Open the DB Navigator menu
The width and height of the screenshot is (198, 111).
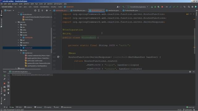point(58,4)
